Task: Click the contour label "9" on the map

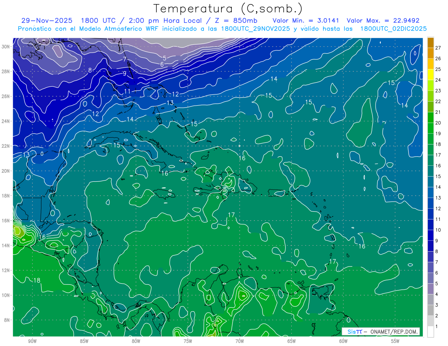Action: [125, 73]
